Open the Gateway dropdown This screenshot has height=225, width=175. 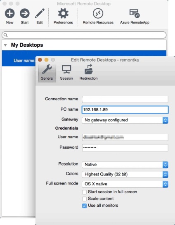[125, 120]
